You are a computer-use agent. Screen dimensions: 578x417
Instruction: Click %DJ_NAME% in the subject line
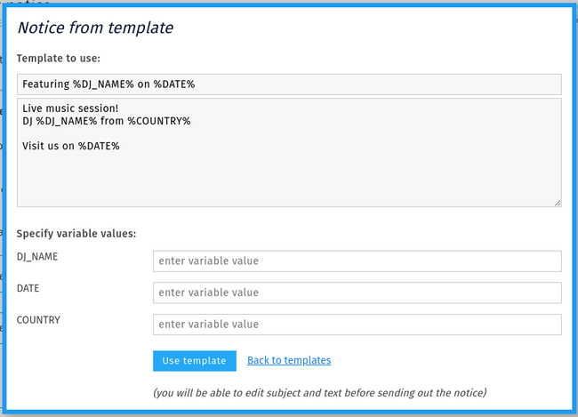103,84
